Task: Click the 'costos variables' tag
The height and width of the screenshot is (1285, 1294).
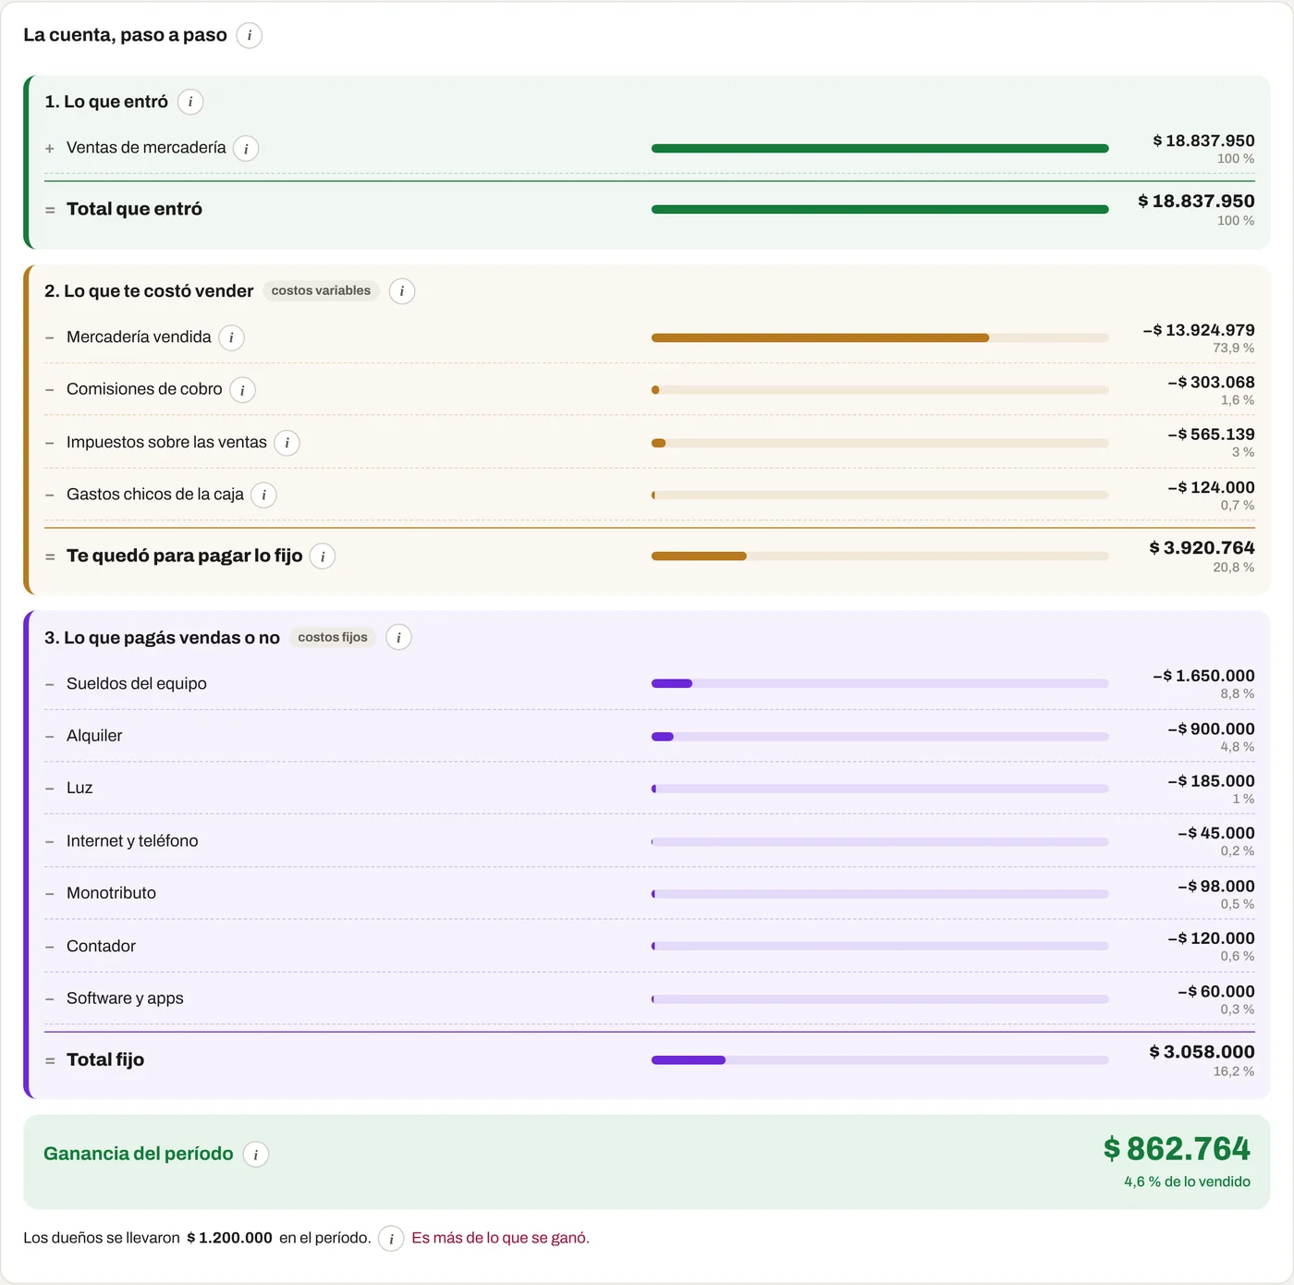Action: (321, 290)
